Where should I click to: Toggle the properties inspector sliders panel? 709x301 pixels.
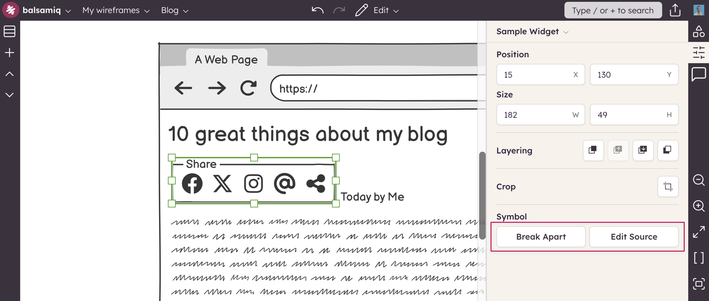(x=699, y=53)
